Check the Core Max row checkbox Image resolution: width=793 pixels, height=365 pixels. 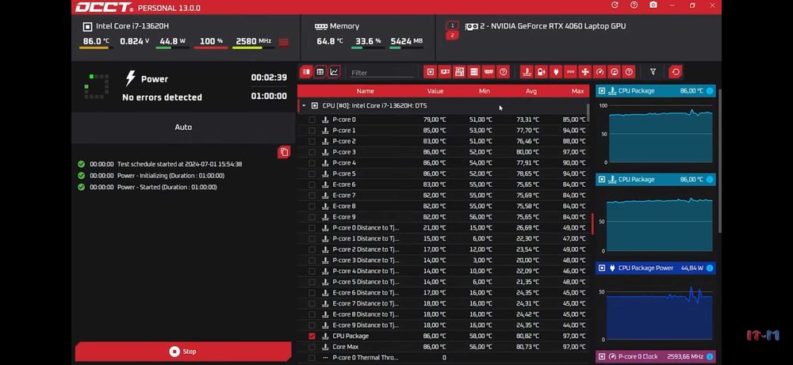(x=312, y=347)
